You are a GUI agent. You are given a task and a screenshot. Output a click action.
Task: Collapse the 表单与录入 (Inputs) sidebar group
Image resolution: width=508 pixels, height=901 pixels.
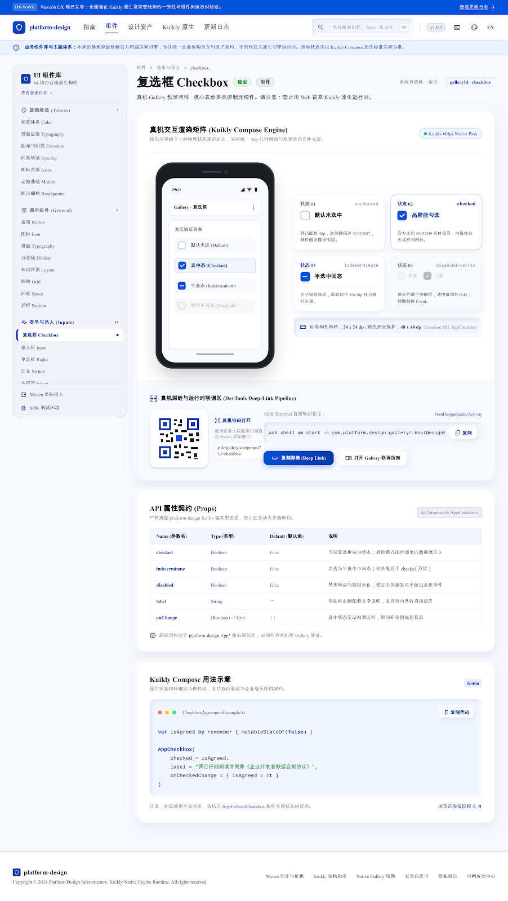tap(70, 322)
